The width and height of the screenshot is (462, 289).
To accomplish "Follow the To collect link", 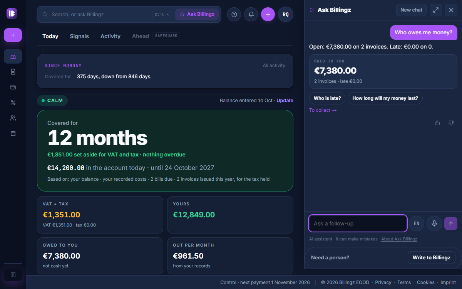I will 323,110.
